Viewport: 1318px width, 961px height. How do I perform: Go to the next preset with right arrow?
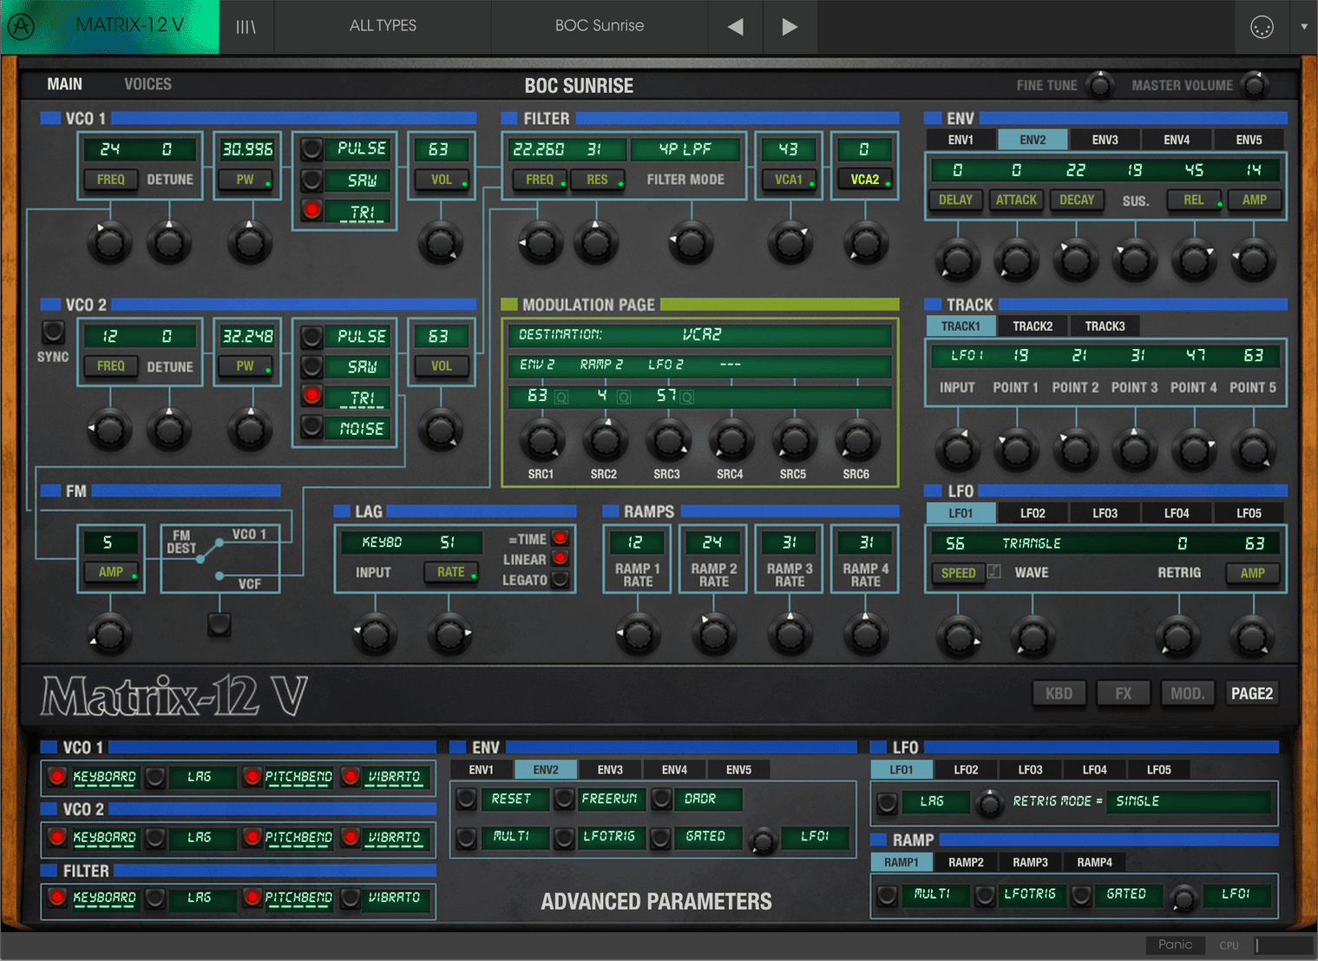(x=790, y=26)
